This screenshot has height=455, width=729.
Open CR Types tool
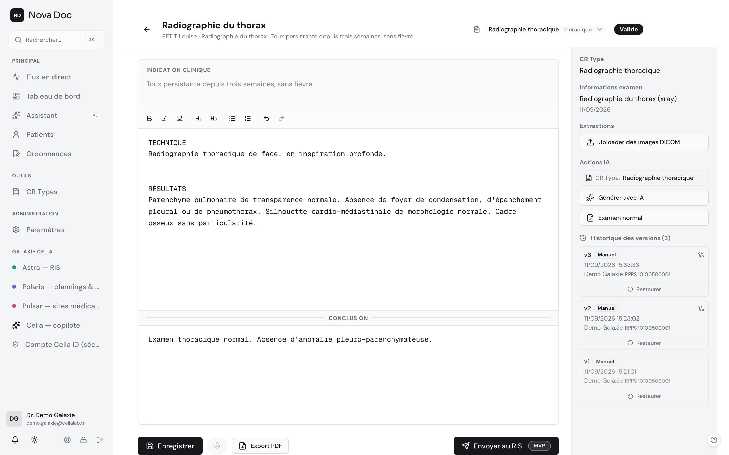tap(56, 192)
